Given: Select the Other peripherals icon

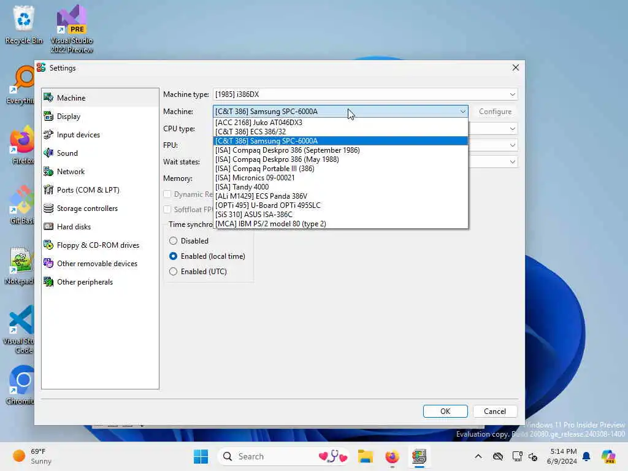Looking at the screenshot, I should coord(48,281).
